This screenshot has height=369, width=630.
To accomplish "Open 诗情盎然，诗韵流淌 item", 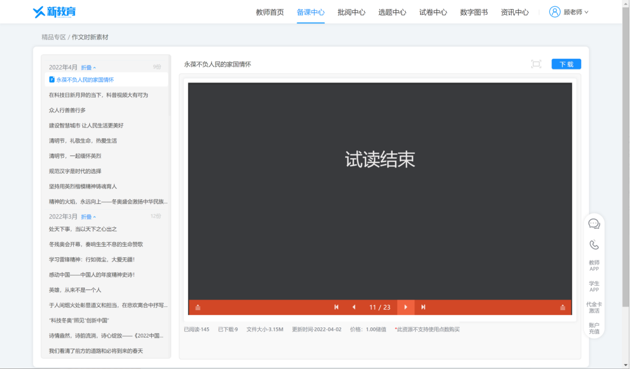I will [106, 335].
